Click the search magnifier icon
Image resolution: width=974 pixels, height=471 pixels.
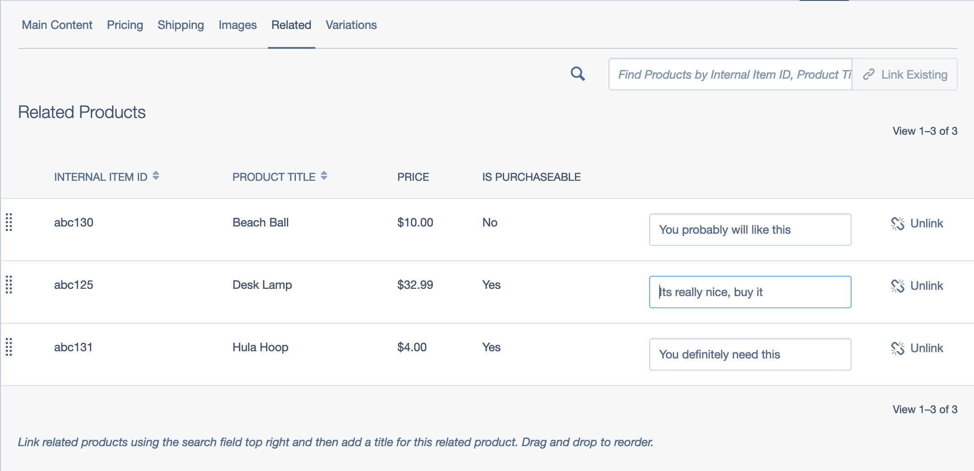[577, 74]
